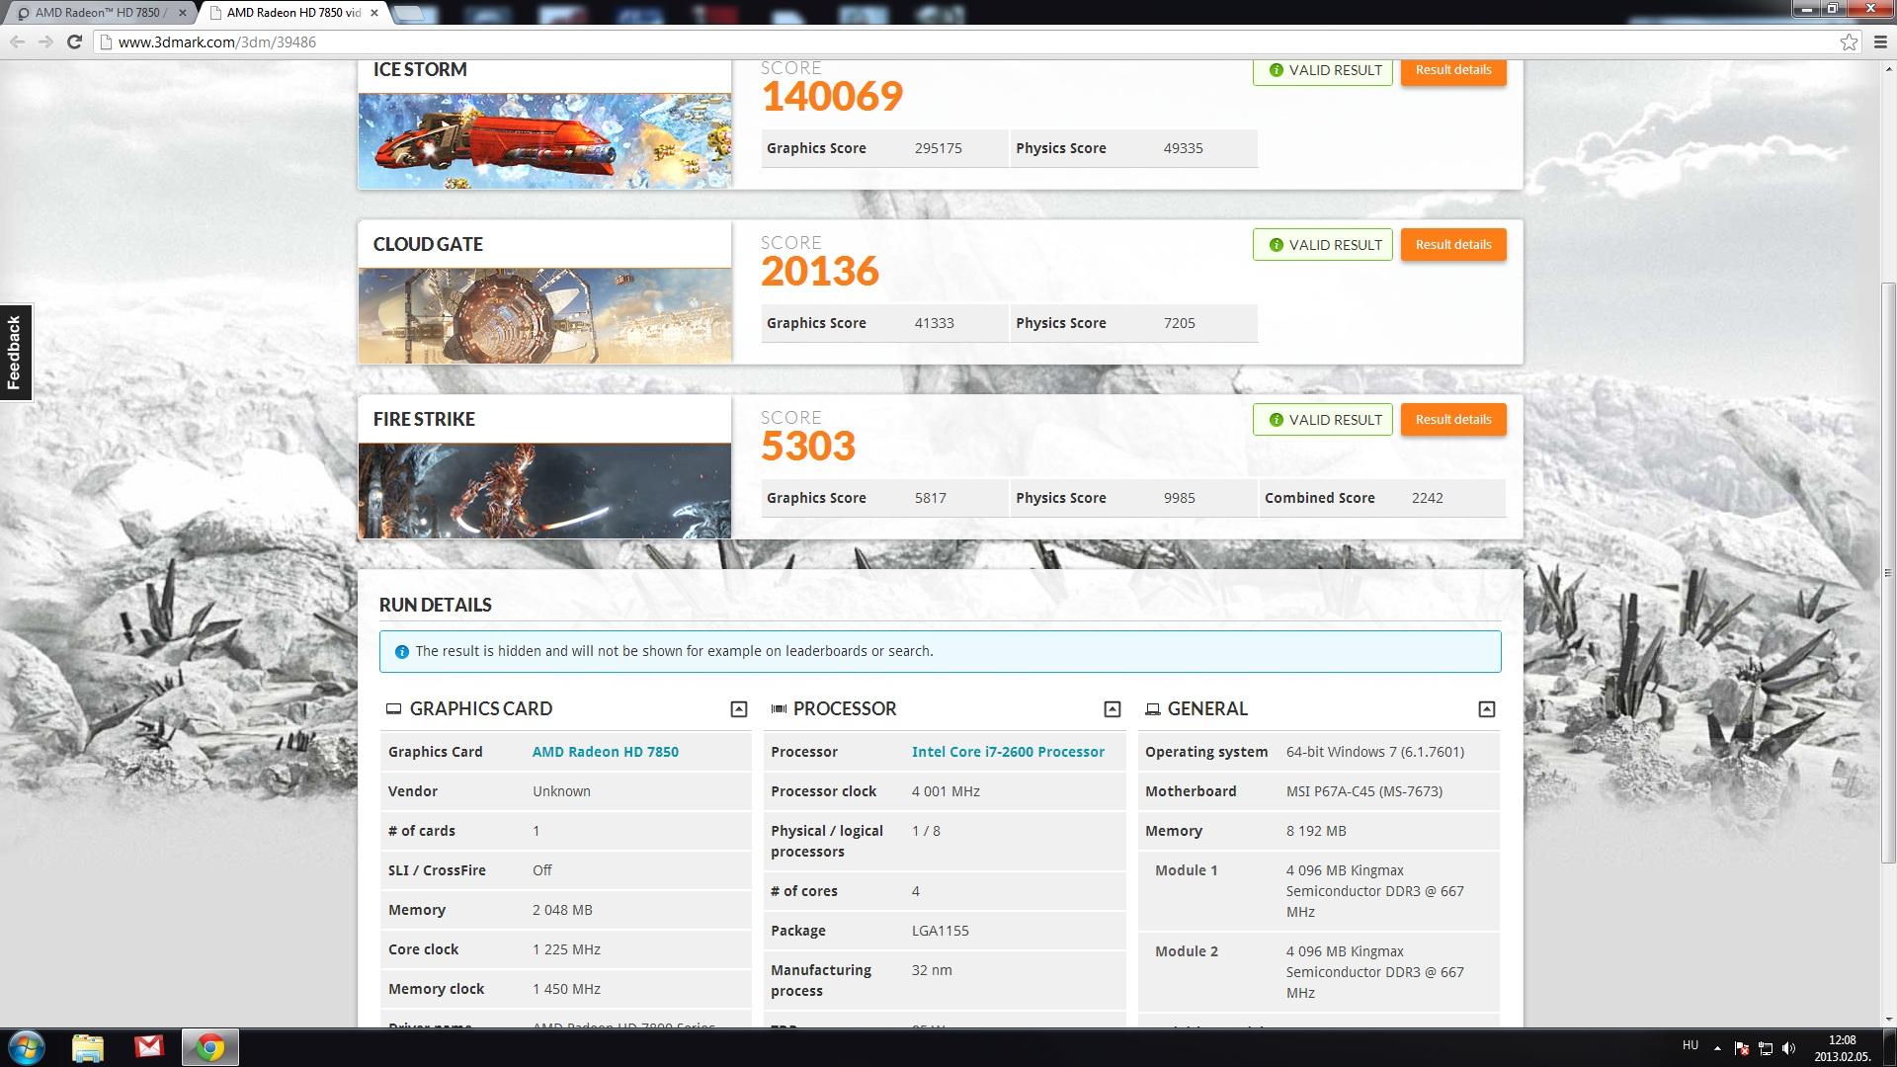Collapse the General section
The image size is (1897, 1067).
[1486, 708]
